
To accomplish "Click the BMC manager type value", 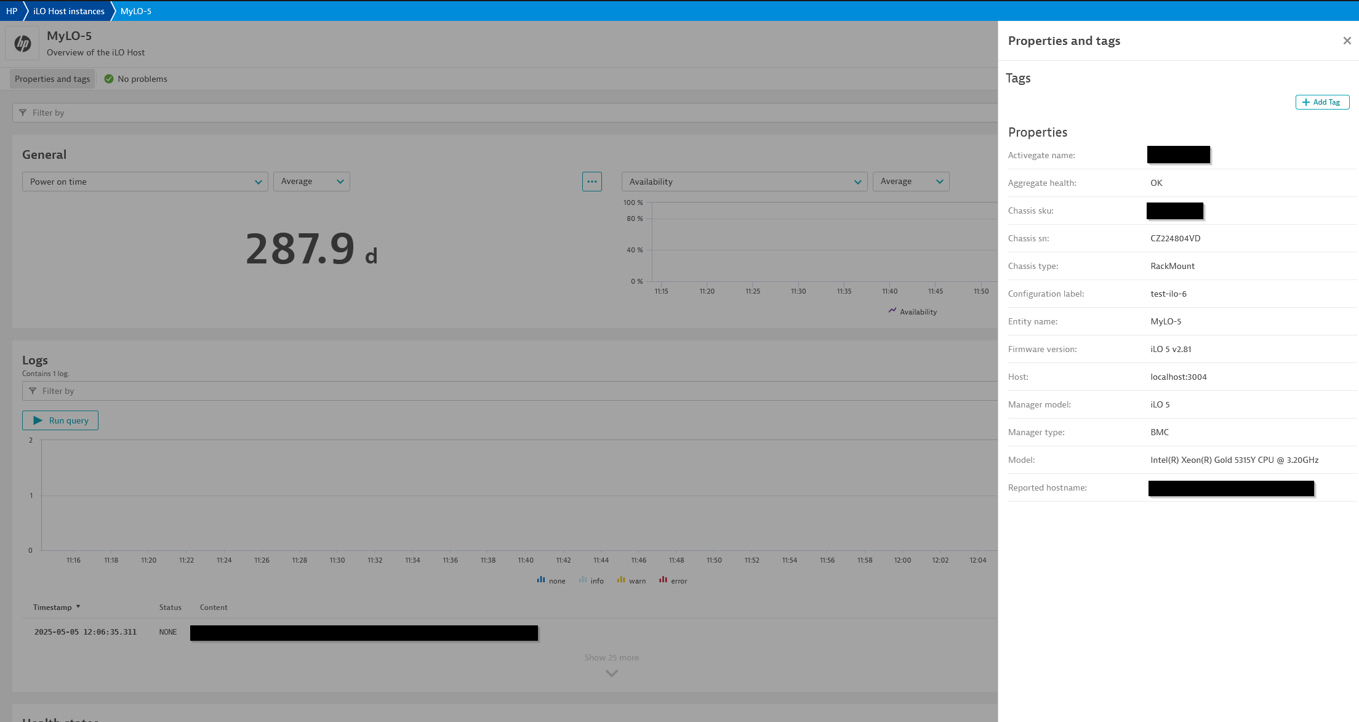I will [1160, 432].
